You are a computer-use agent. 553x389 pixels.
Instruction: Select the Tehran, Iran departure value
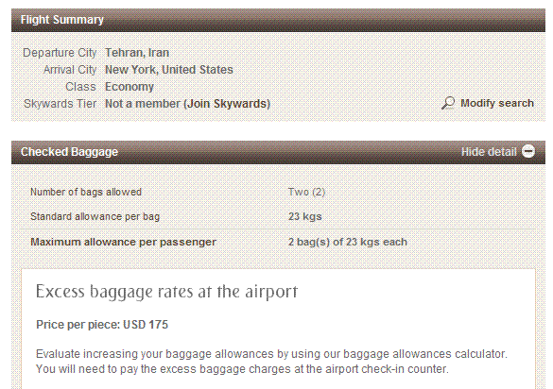tap(137, 53)
